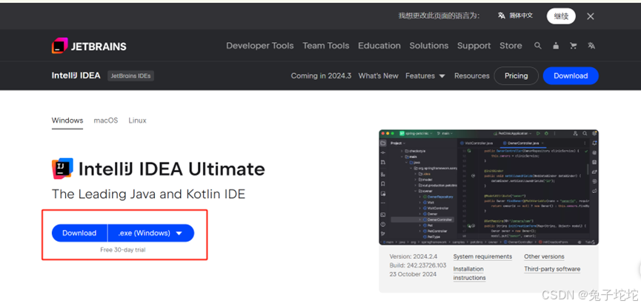Open the Coming in 2024.3 page
This screenshot has width=641, height=306.
tap(321, 76)
